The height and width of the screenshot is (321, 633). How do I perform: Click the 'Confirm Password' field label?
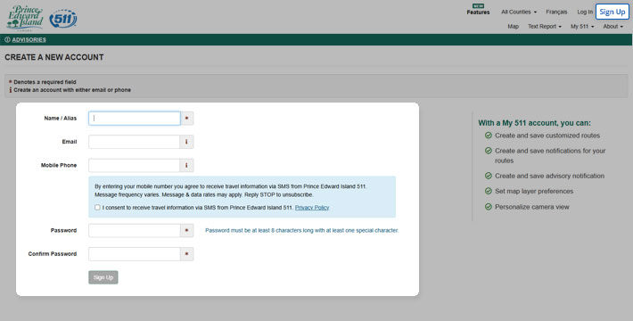tap(53, 254)
